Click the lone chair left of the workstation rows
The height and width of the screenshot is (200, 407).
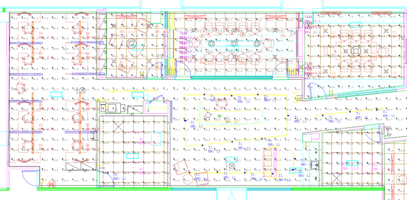click(20, 88)
